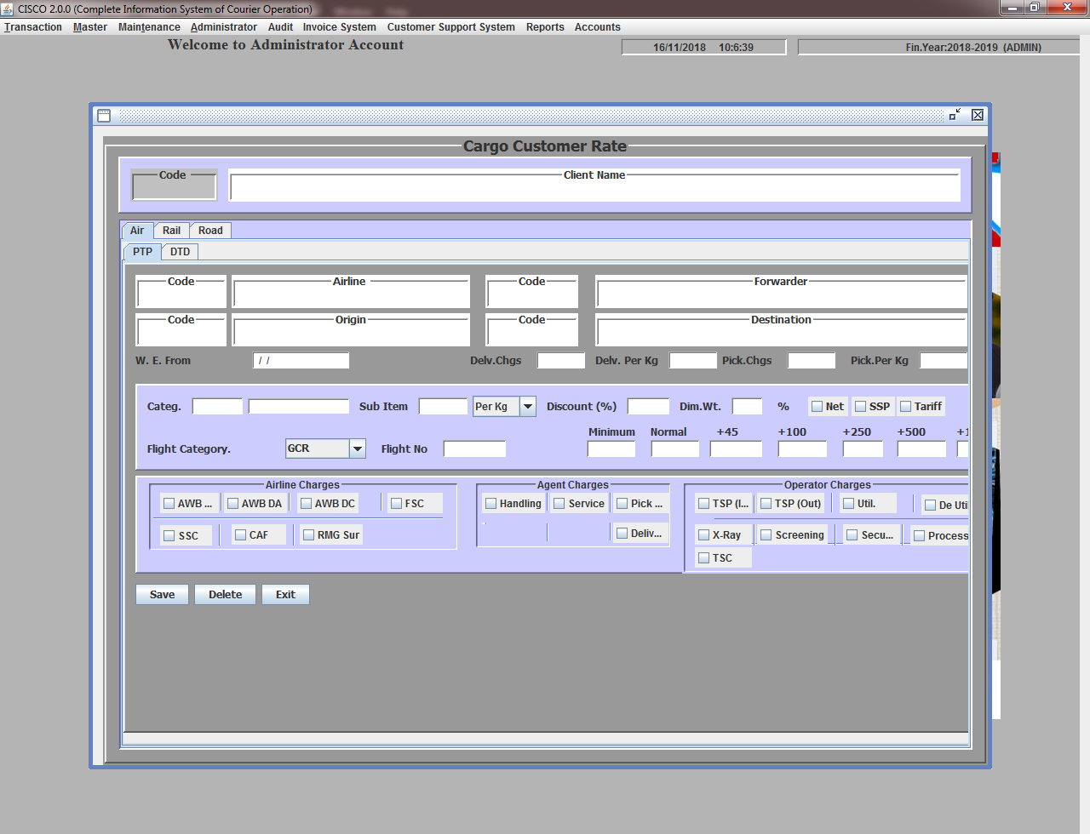Click the Normal rate field
This screenshot has width=1090, height=834.
point(675,449)
